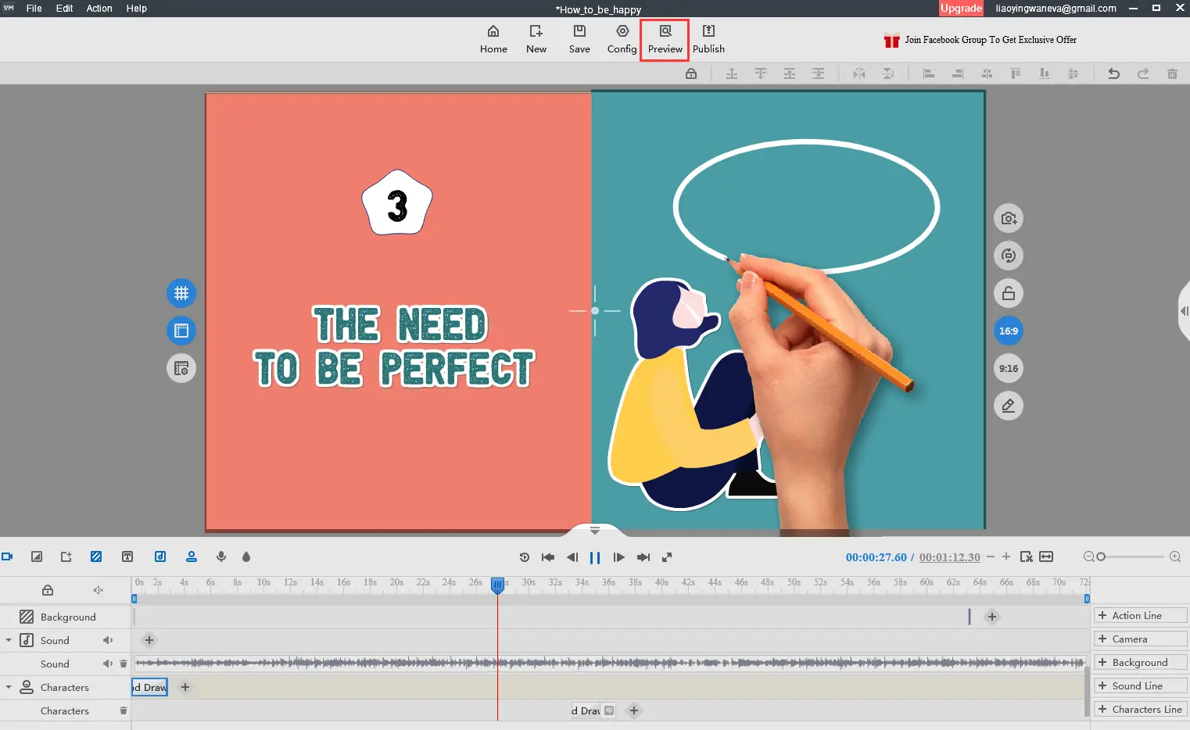Image resolution: width=1190 pixels, height=730 pixels.
Task: Click the Preview toolbar icon
Action: pyautogui.click(x=665, y=39)
